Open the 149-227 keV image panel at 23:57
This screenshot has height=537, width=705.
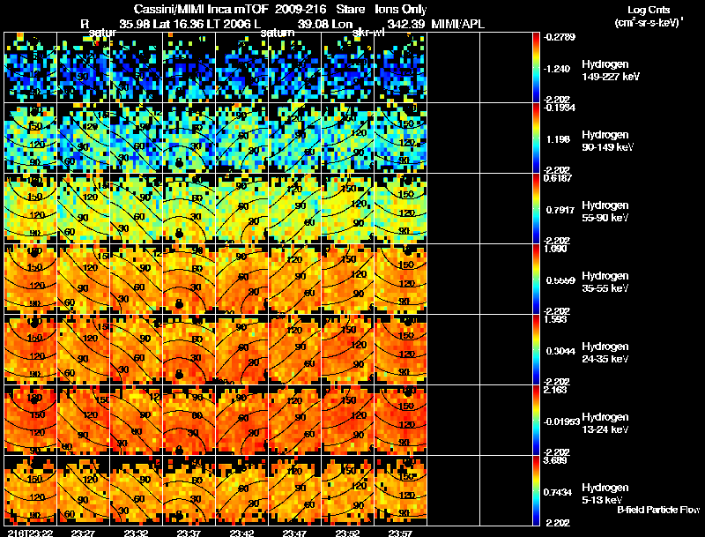click(401, 68)
